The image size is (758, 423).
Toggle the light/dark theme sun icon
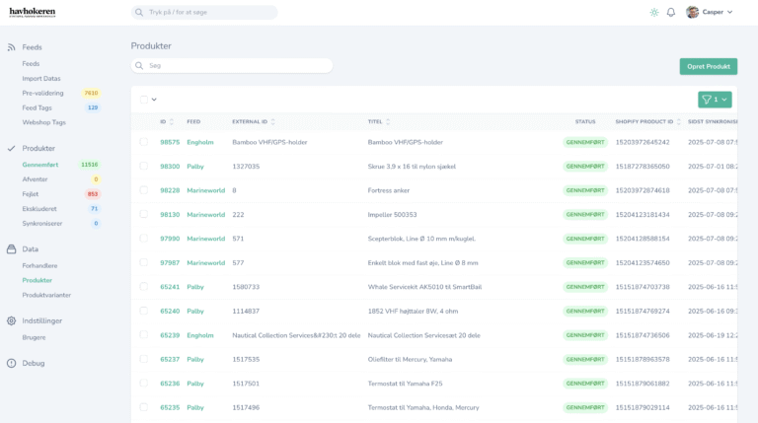tap(654, 13)
